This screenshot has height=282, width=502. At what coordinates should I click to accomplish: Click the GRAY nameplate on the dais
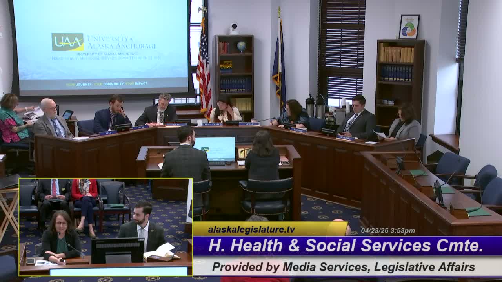pyautogui.click(x=176, y=125)
